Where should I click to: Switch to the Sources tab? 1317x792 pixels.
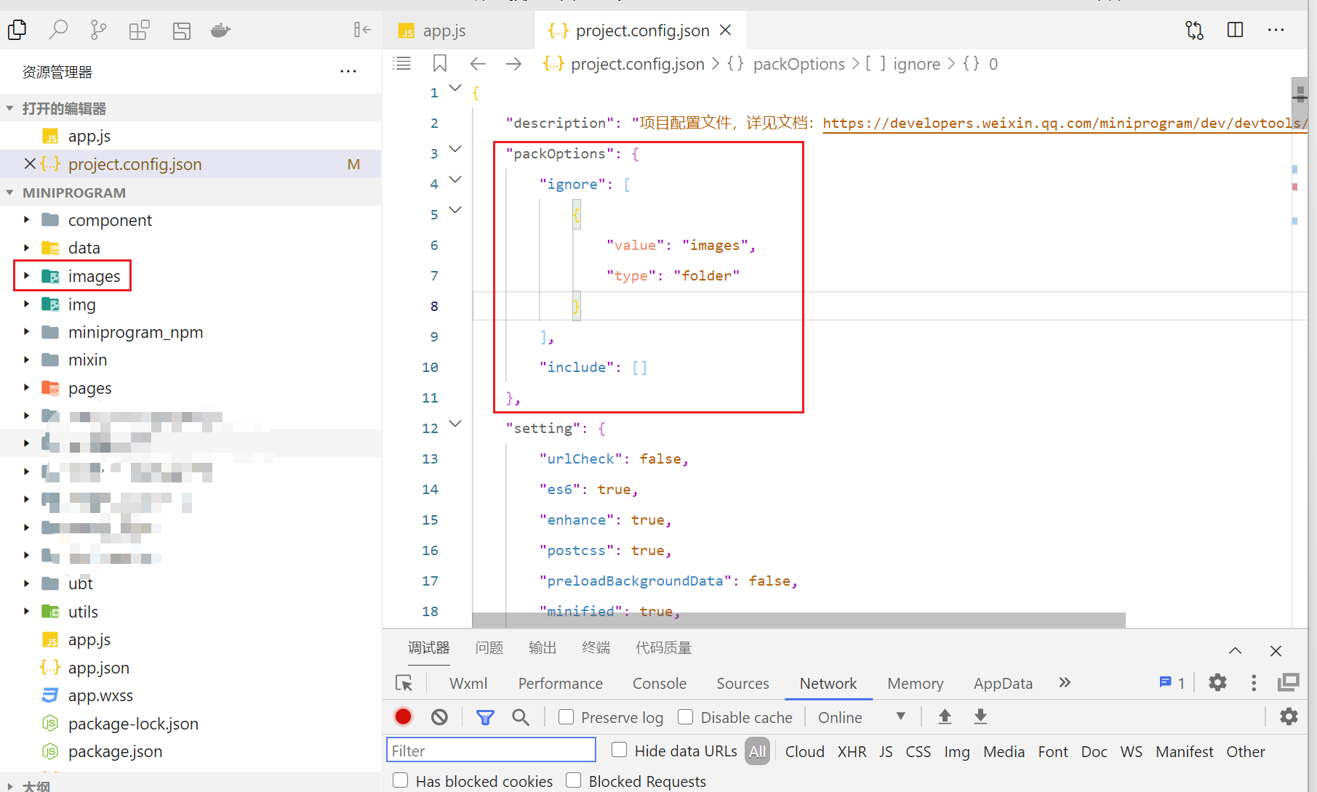coord(742,683)
